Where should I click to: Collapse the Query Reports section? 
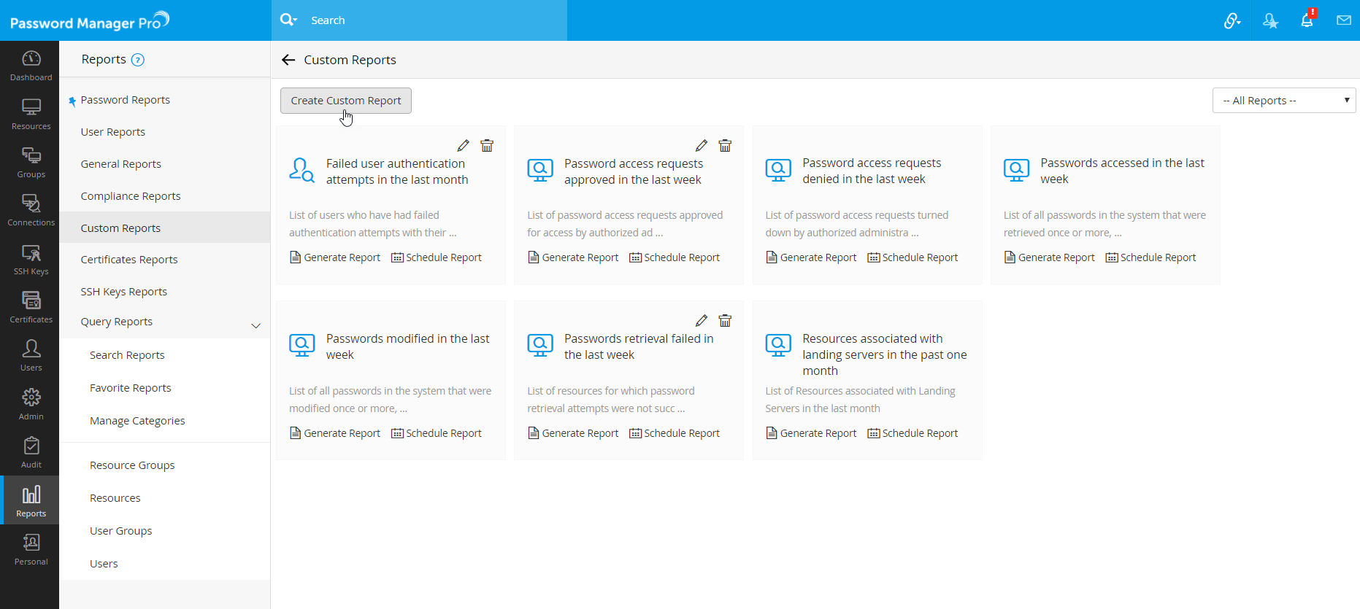(256, 325)
